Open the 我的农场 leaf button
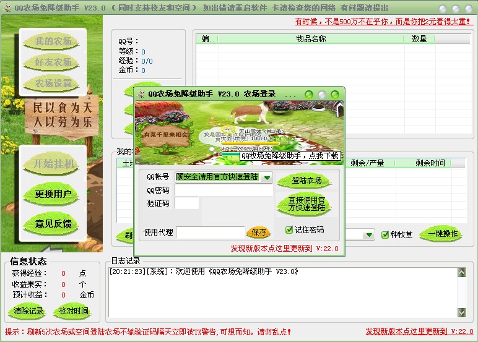Screen dimensions: 478x342 click(x=53, y=41)
